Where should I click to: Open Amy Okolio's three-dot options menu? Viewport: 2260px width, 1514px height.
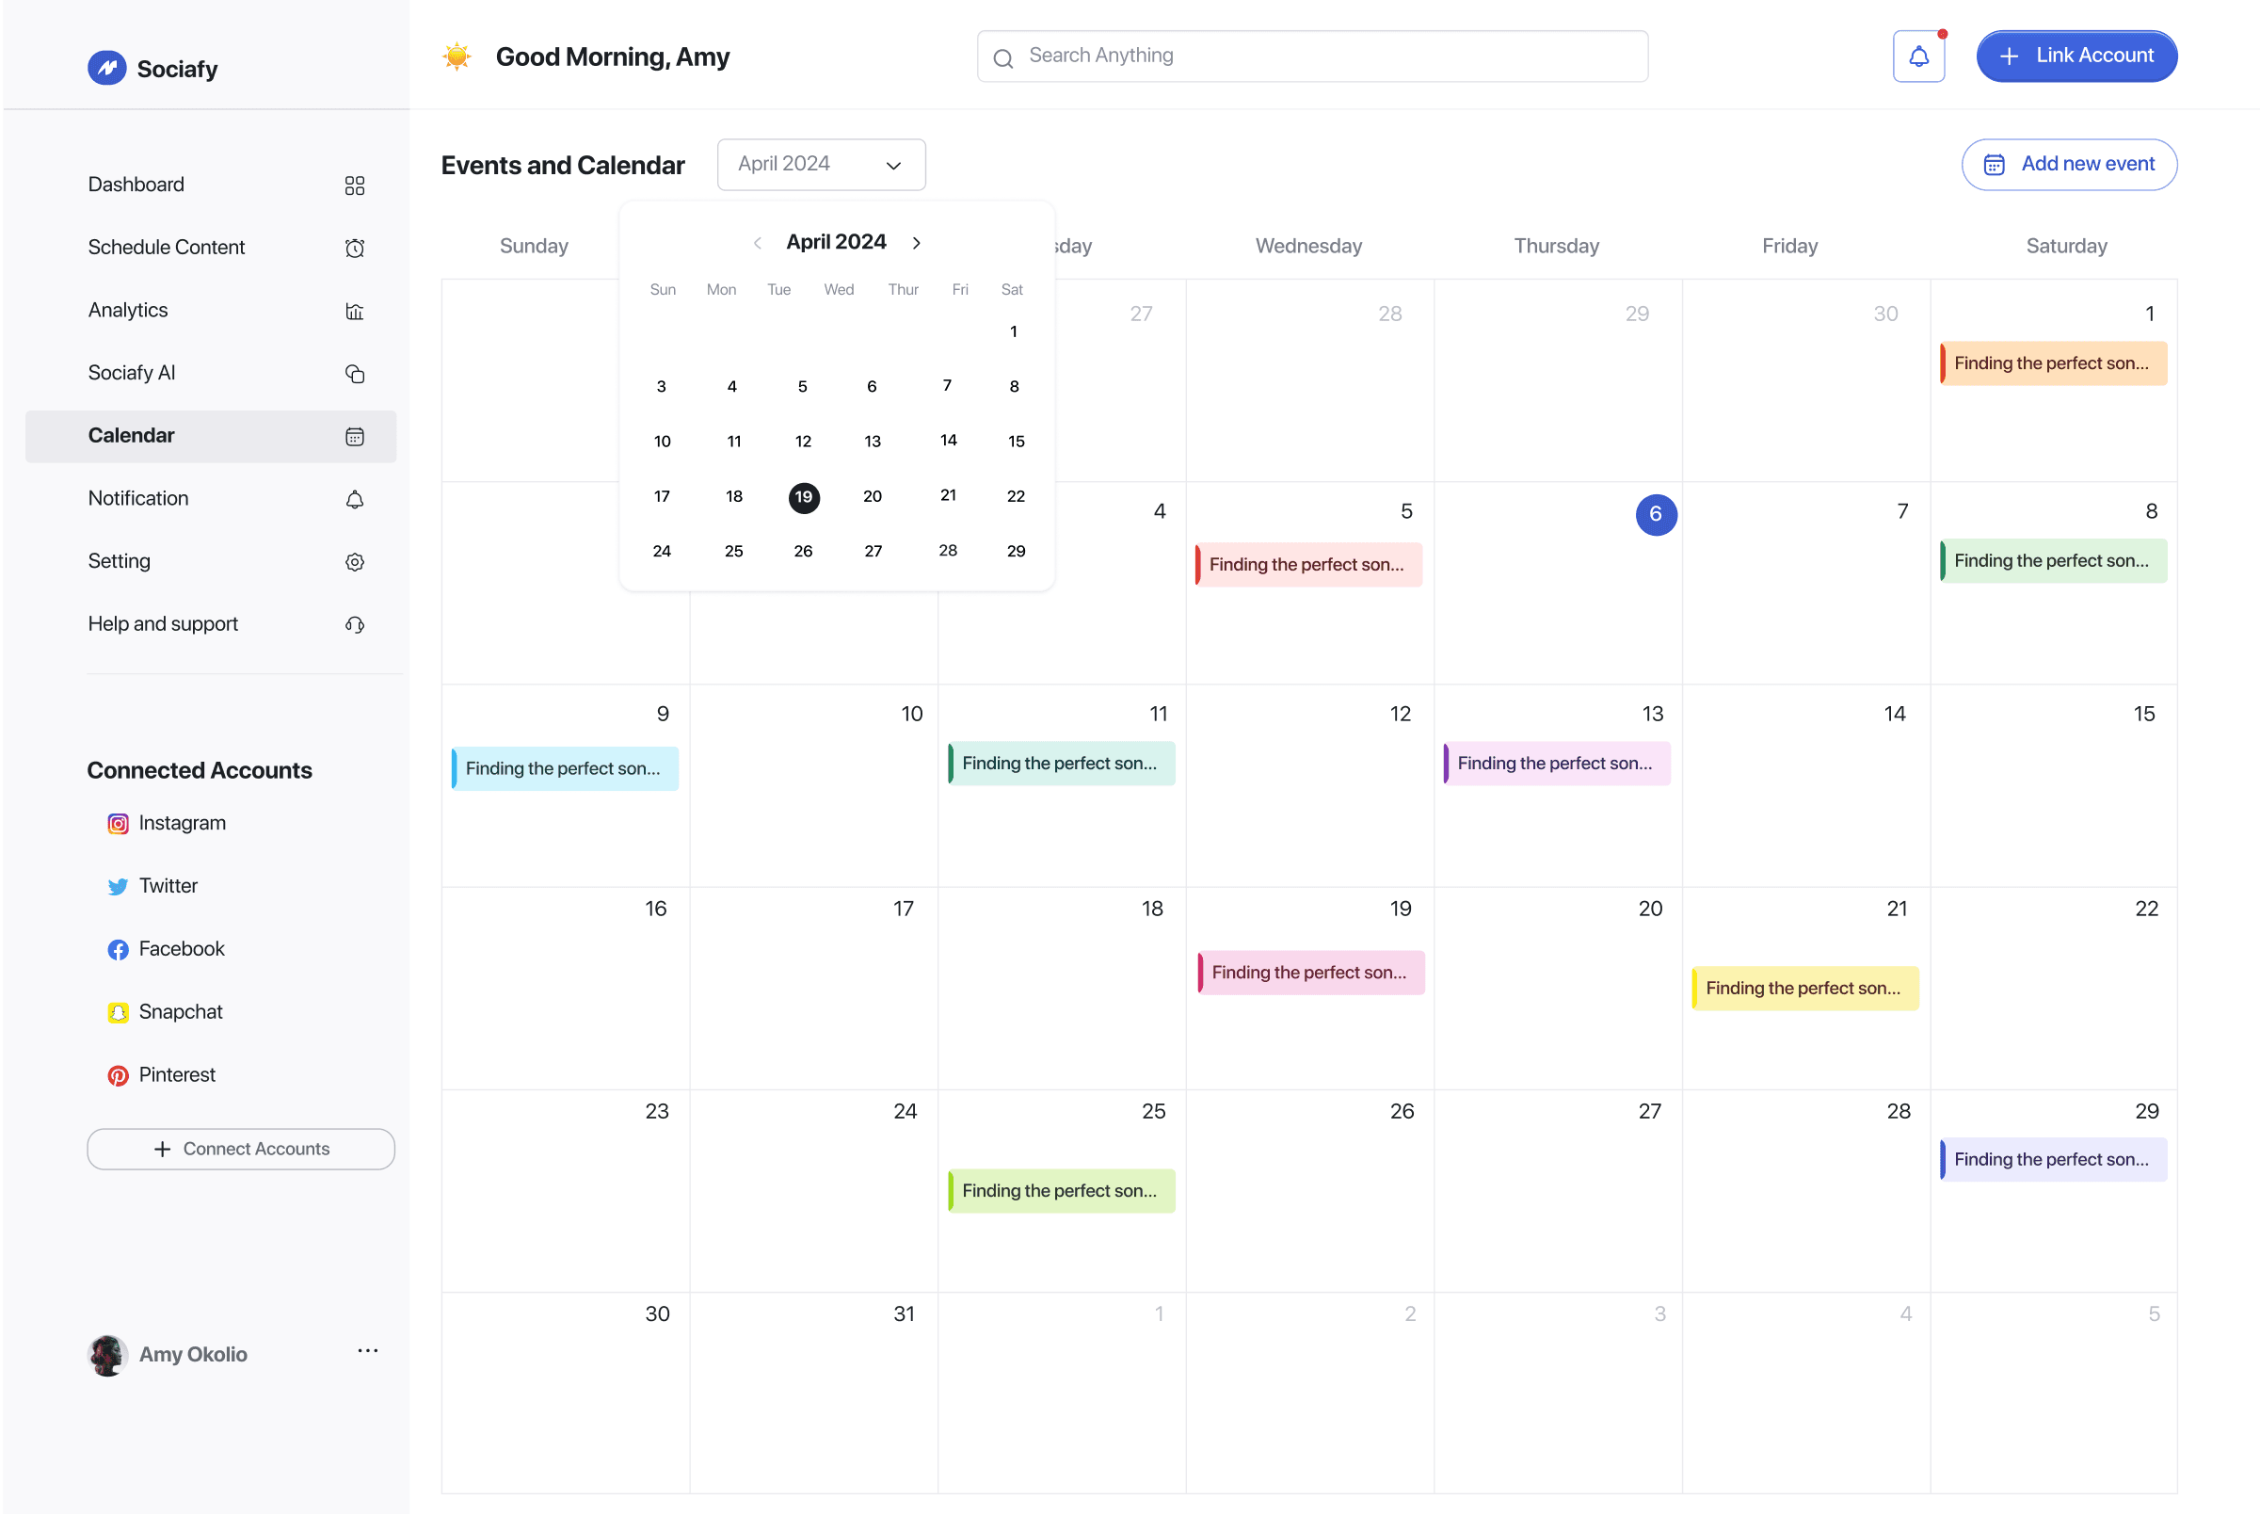368,1351
